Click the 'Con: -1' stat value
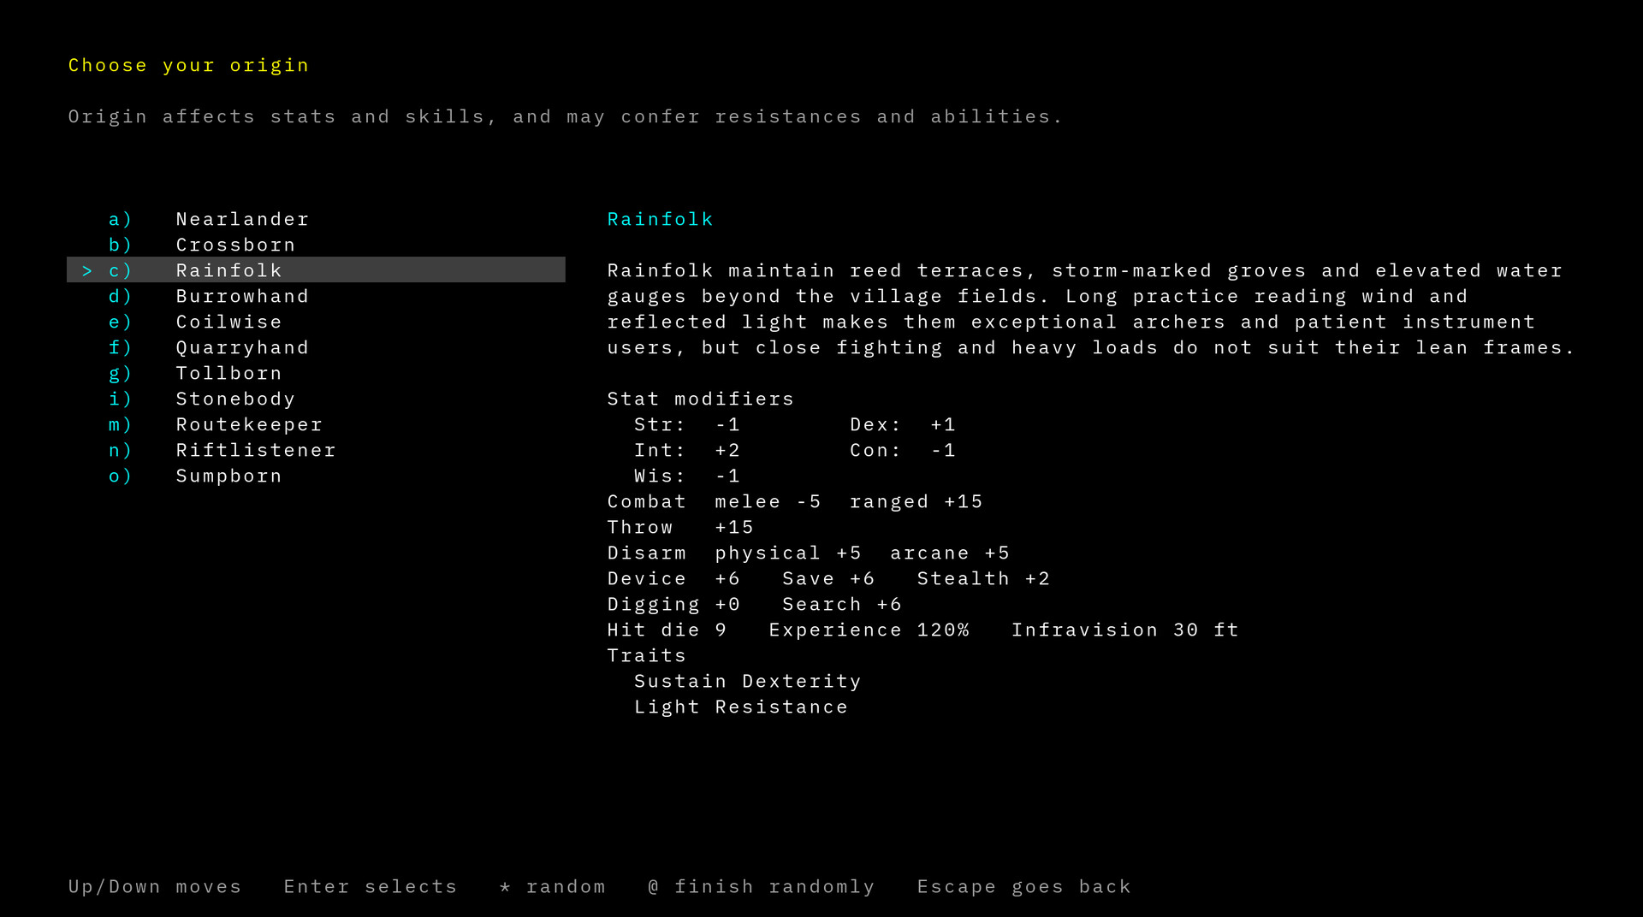The height and width of the screenshot is (917, 1643). point(902,450)
